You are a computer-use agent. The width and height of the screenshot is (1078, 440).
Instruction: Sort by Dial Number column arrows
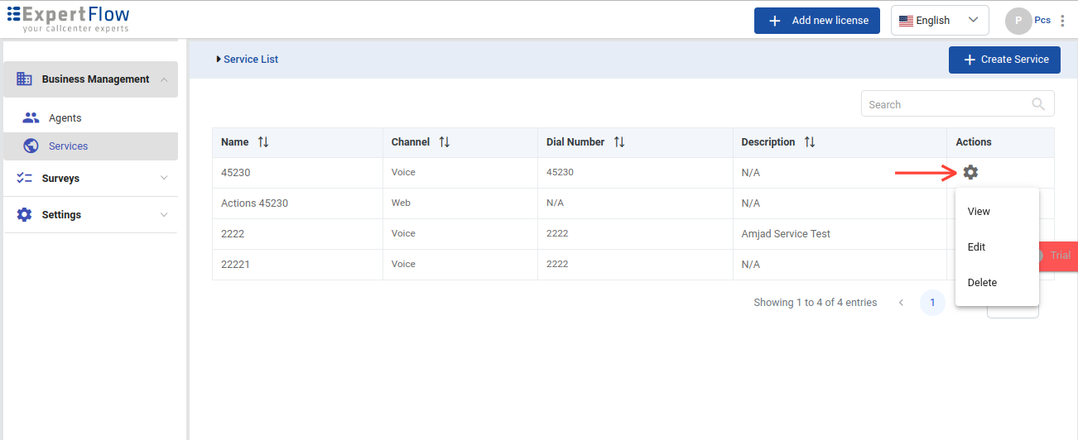coord(619,142)
